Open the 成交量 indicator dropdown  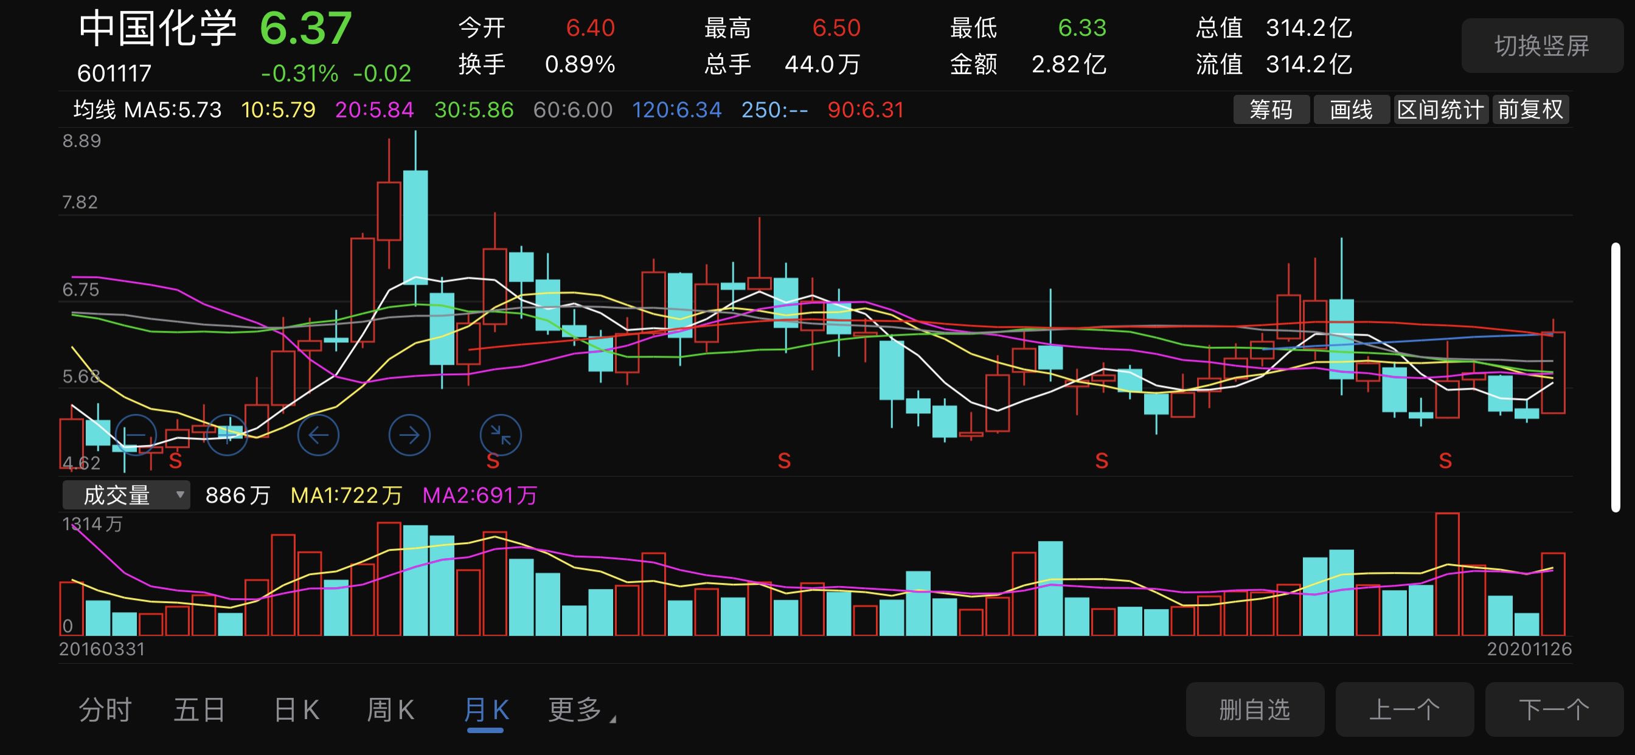[127, 495]
